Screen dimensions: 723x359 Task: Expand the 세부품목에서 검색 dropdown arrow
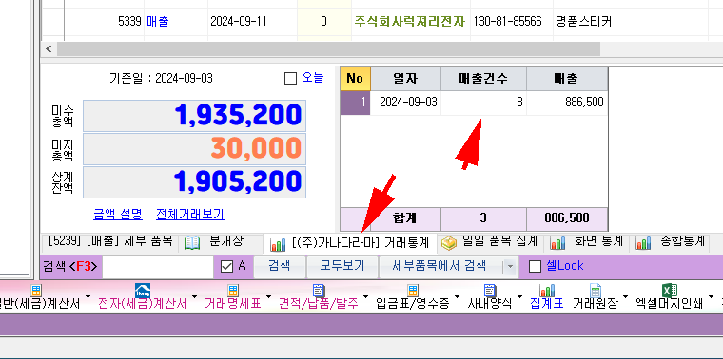coord(509,267)
